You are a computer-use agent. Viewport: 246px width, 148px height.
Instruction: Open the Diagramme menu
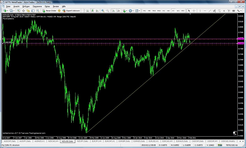pyautogui.click(x=37, y=6)
